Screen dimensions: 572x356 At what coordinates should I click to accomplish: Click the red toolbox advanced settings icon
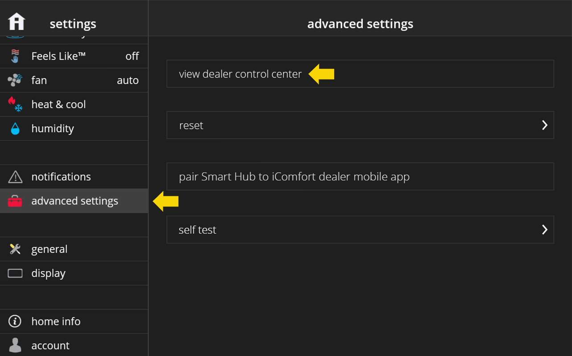pyautogui.click(x=15, y=201)
